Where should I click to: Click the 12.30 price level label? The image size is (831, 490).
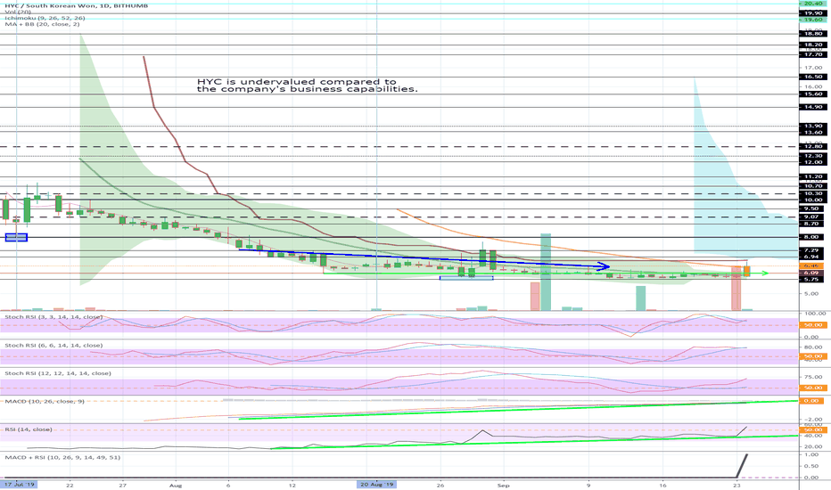[x=813, y=156]
